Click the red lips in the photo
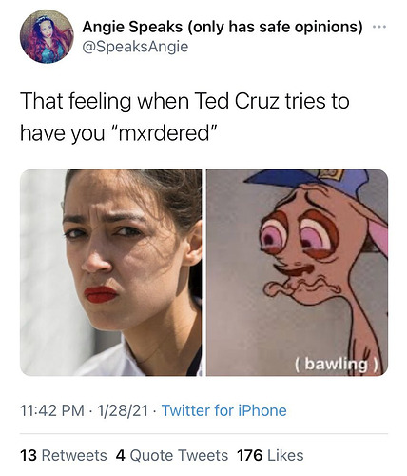This screenshot has height=476, width=407. [x=101, y=294]
